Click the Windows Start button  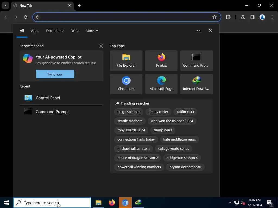[7, 203]
